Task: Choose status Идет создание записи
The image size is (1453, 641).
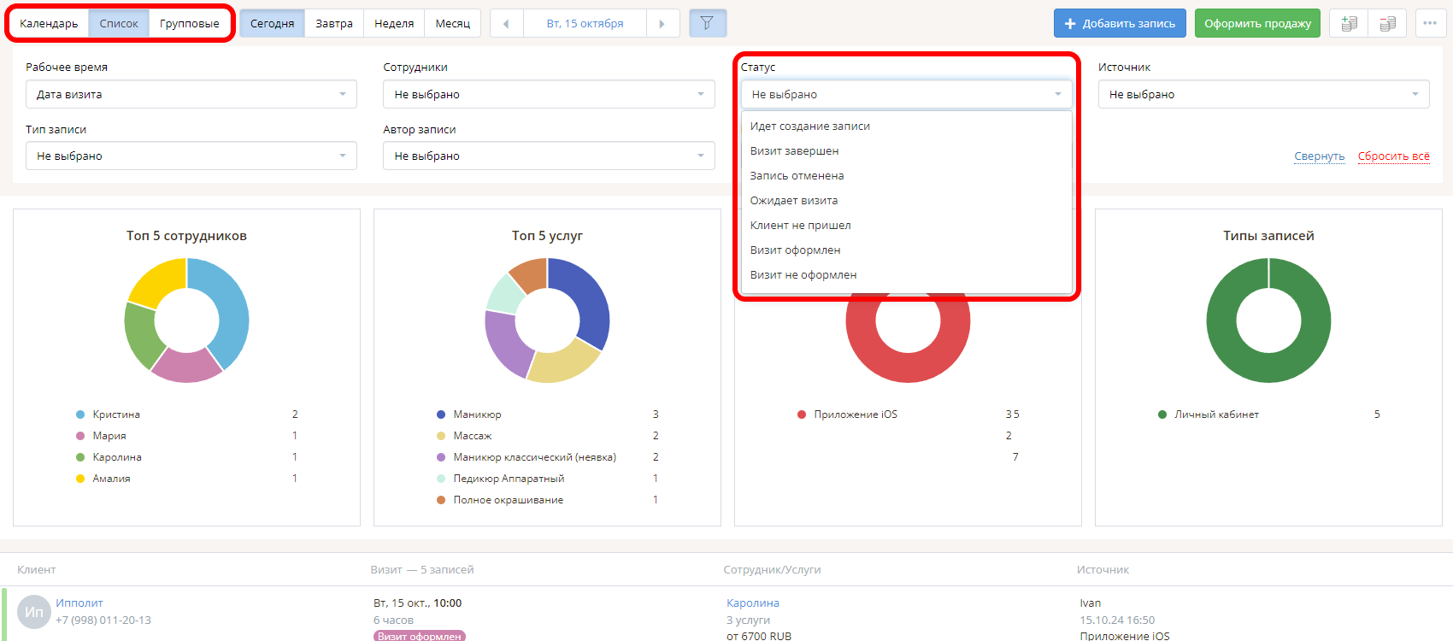Action: point(907,126)
